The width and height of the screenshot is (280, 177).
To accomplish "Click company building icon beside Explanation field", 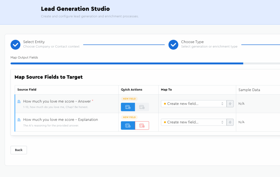I will [19, 120].
